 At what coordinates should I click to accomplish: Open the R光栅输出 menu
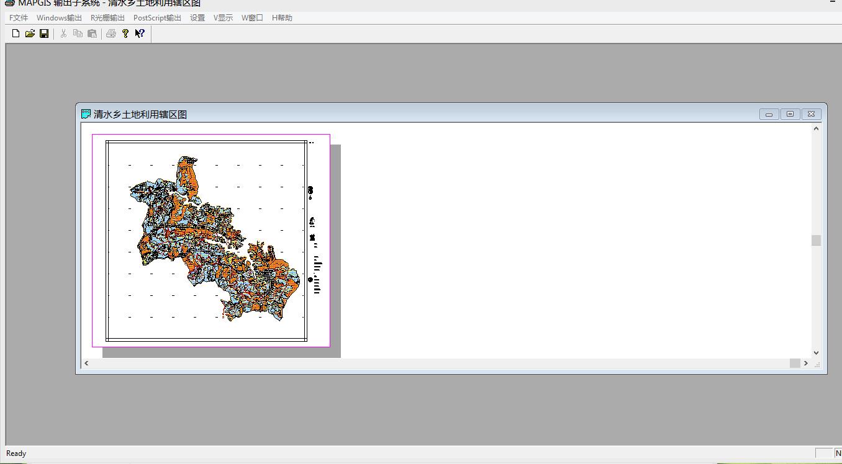[x=107, y=18]
